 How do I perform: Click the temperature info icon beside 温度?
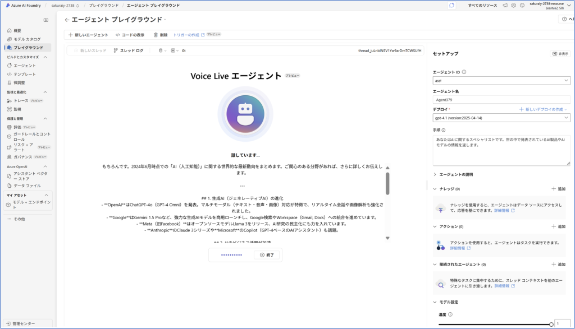point(450,314)
